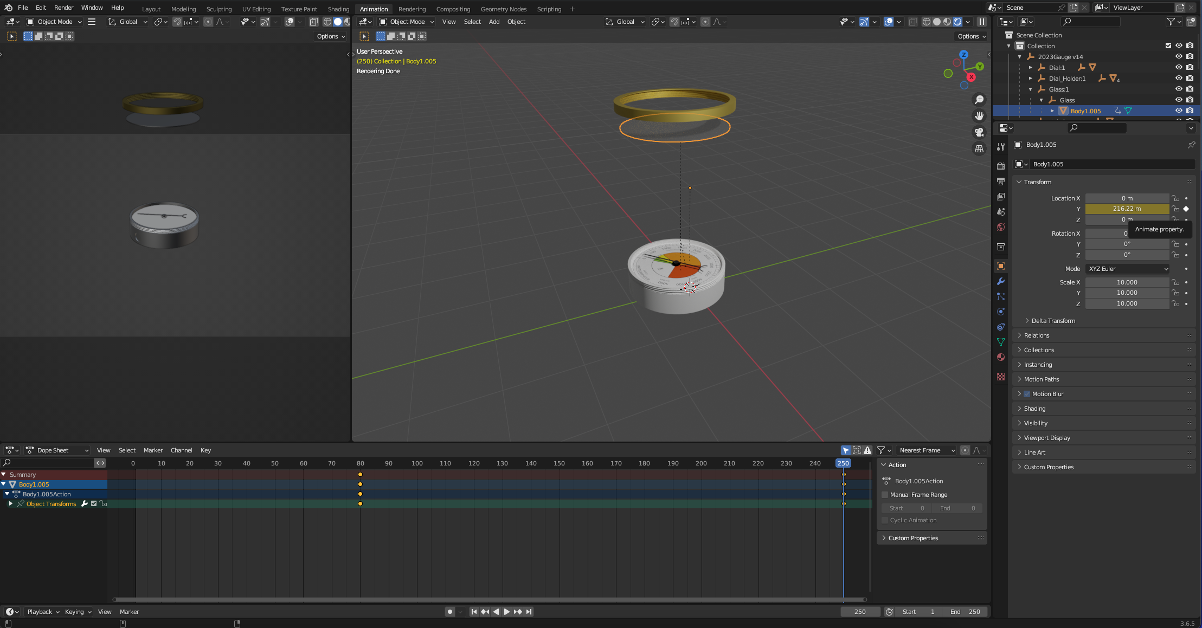Open the Render properties tab
Screen dimensions: 1202x628
point(1001,166)
